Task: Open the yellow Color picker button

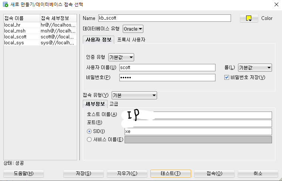Action: click(249, 18)
